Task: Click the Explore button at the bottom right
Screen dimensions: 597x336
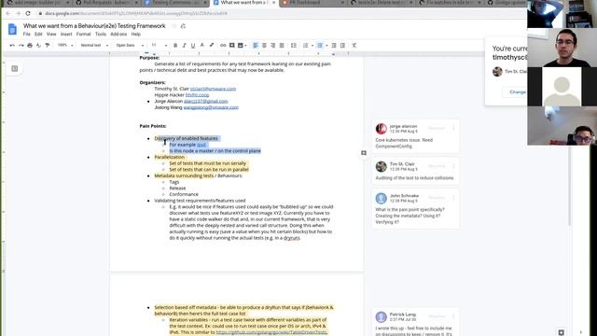Action: [x=562, y=332]
